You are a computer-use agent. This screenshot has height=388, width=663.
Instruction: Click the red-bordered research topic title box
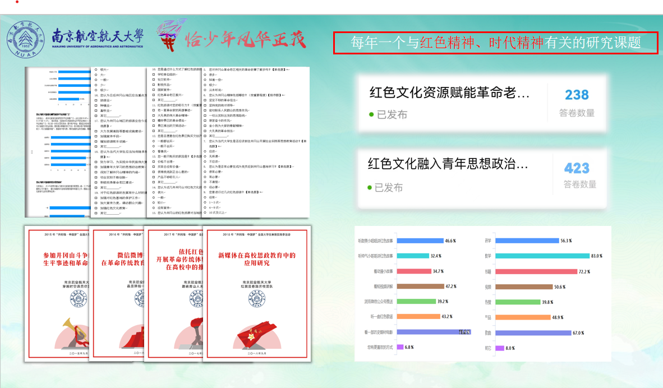coord(495,43)
